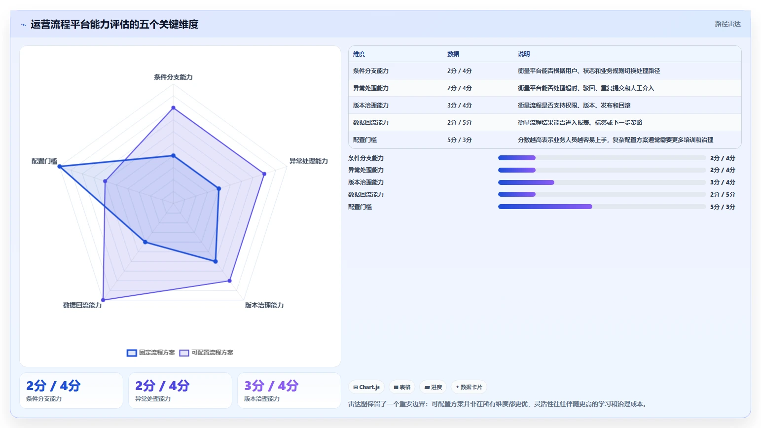Click the radar chart footnote text
This screenshot has width=761, height=428.
pyautogui.click(x=499, y=404)
